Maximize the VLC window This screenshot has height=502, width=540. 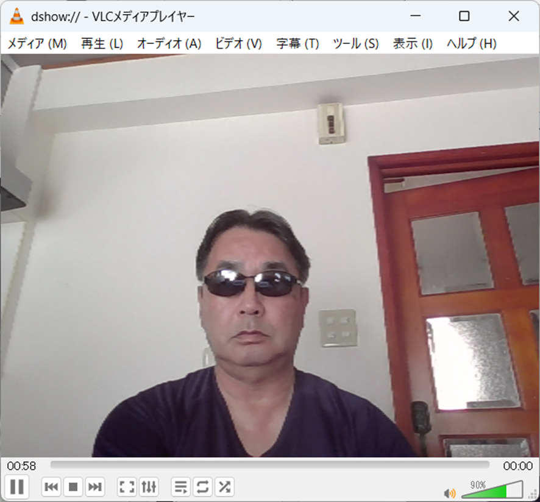click(464, 16)
